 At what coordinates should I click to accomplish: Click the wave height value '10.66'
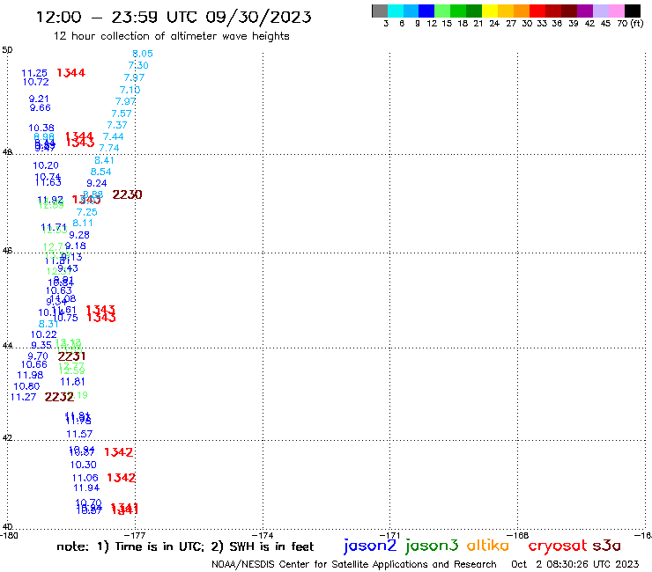(34, 364)
